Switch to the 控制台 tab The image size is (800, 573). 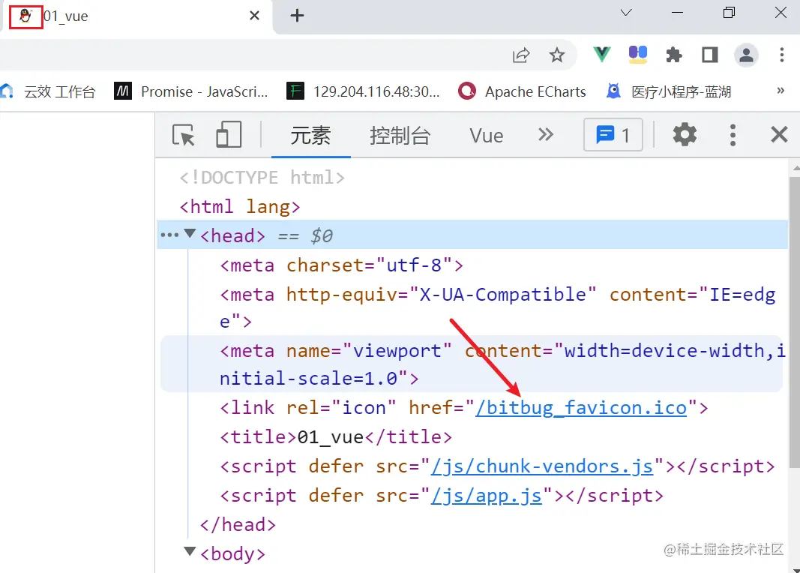point(400,136)
